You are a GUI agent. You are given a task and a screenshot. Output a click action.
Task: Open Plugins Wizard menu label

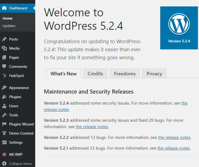point(22,124)
